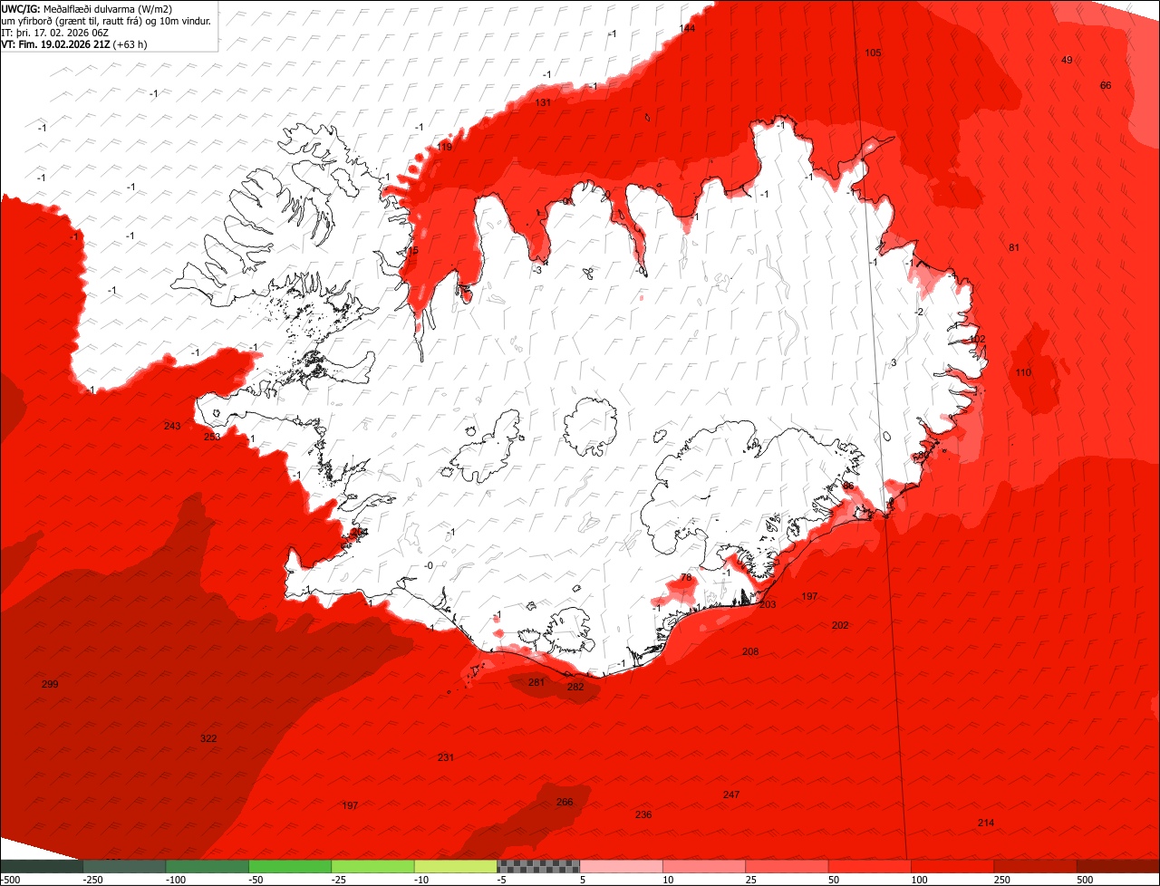1160x886 pixels.
Task: Click the 'IT: þri. 17. 02. 2026 06Z' line
Action: coord(56,33)
